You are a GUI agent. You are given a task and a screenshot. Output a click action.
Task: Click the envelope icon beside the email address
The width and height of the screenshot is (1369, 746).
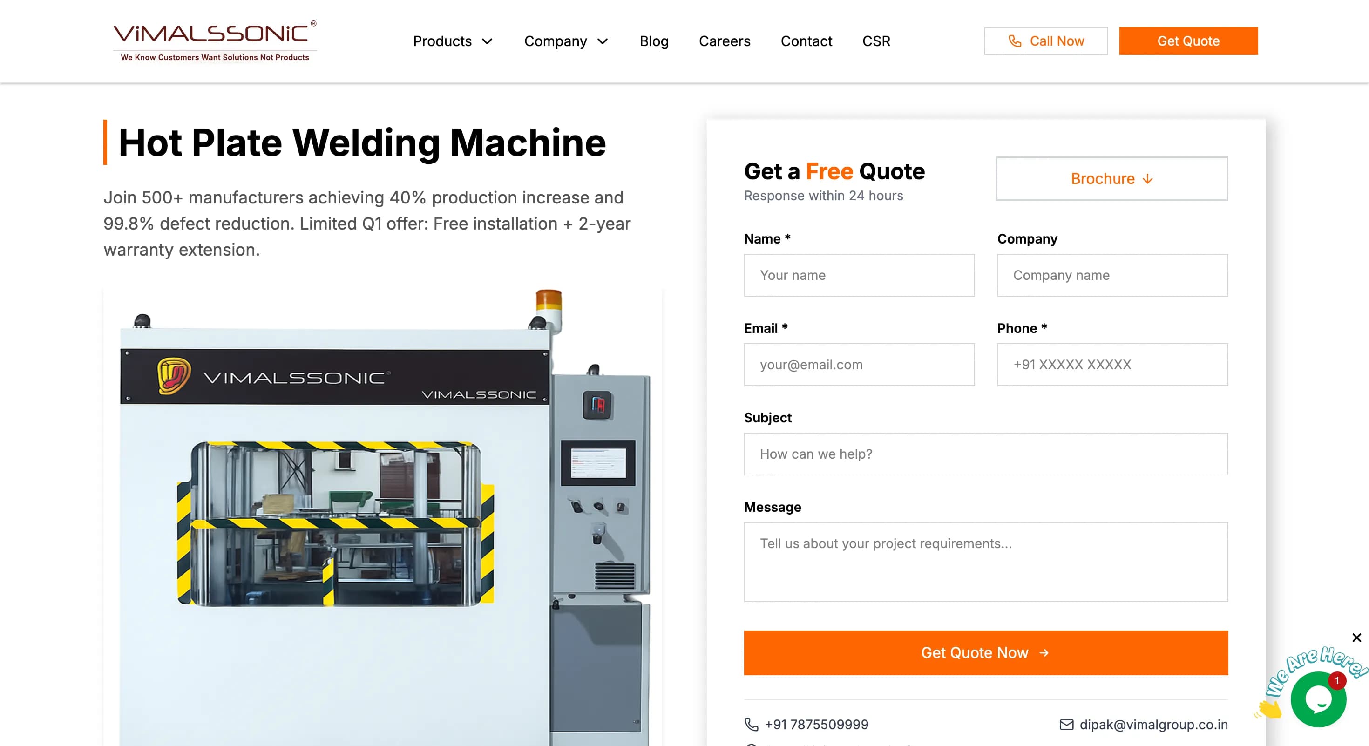1066,724
